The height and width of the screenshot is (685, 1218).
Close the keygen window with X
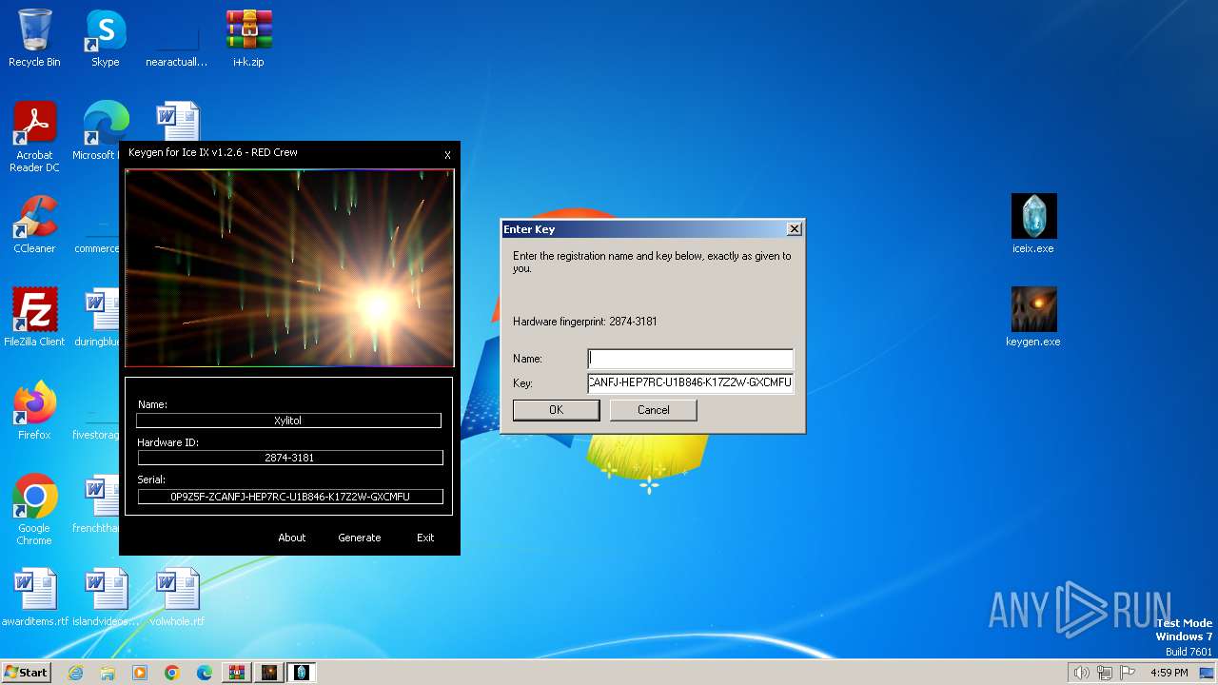pos(448,155)
